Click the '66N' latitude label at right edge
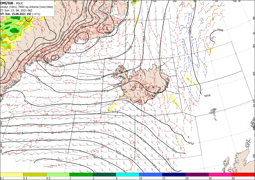This screenshot has width=255, height=180. [253, 46]
